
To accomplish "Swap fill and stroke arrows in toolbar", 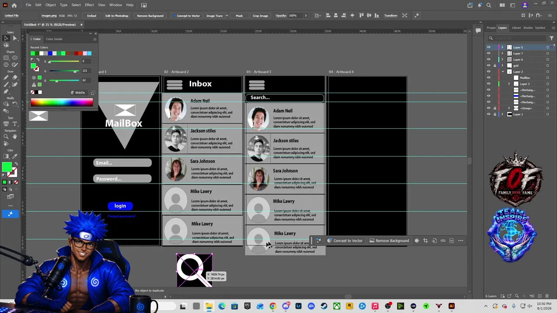I will pyautogui.click(x=16, y=164).
